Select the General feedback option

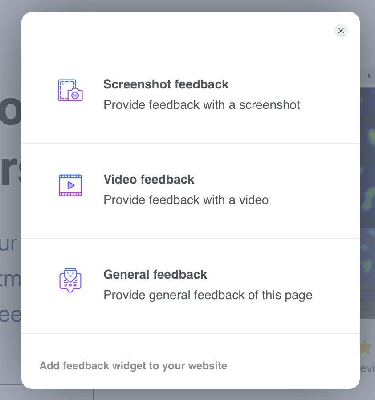[x=190, y=284]
